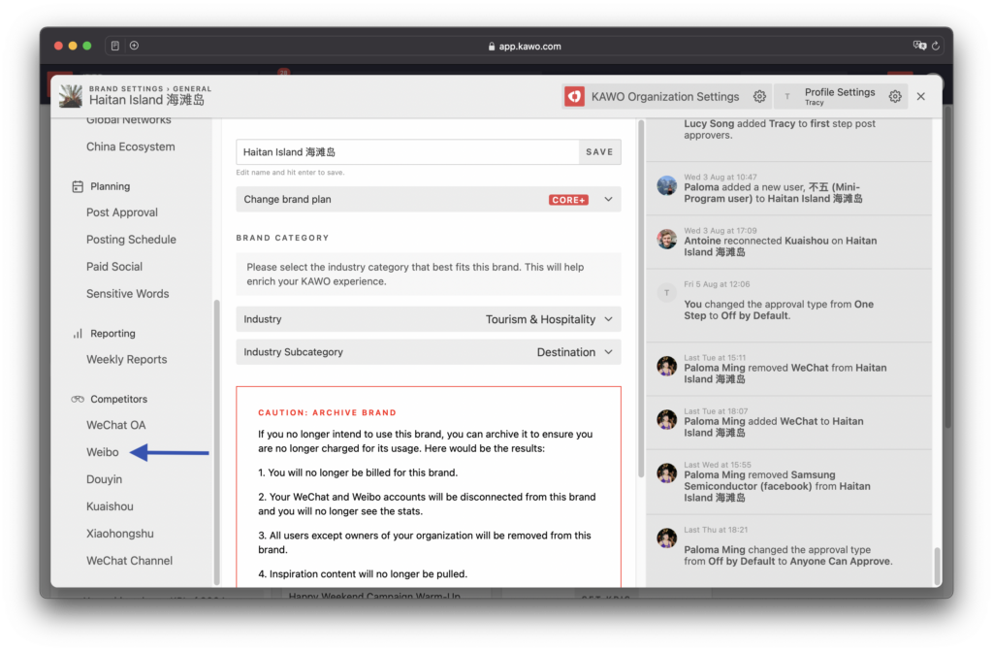Click the chevron next to Tourism & Hospitality
993x651 pixels.
pyautogui.click(x=609, y=319)
